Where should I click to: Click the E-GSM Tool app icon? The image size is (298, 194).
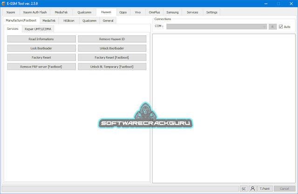tap(3, 3)
